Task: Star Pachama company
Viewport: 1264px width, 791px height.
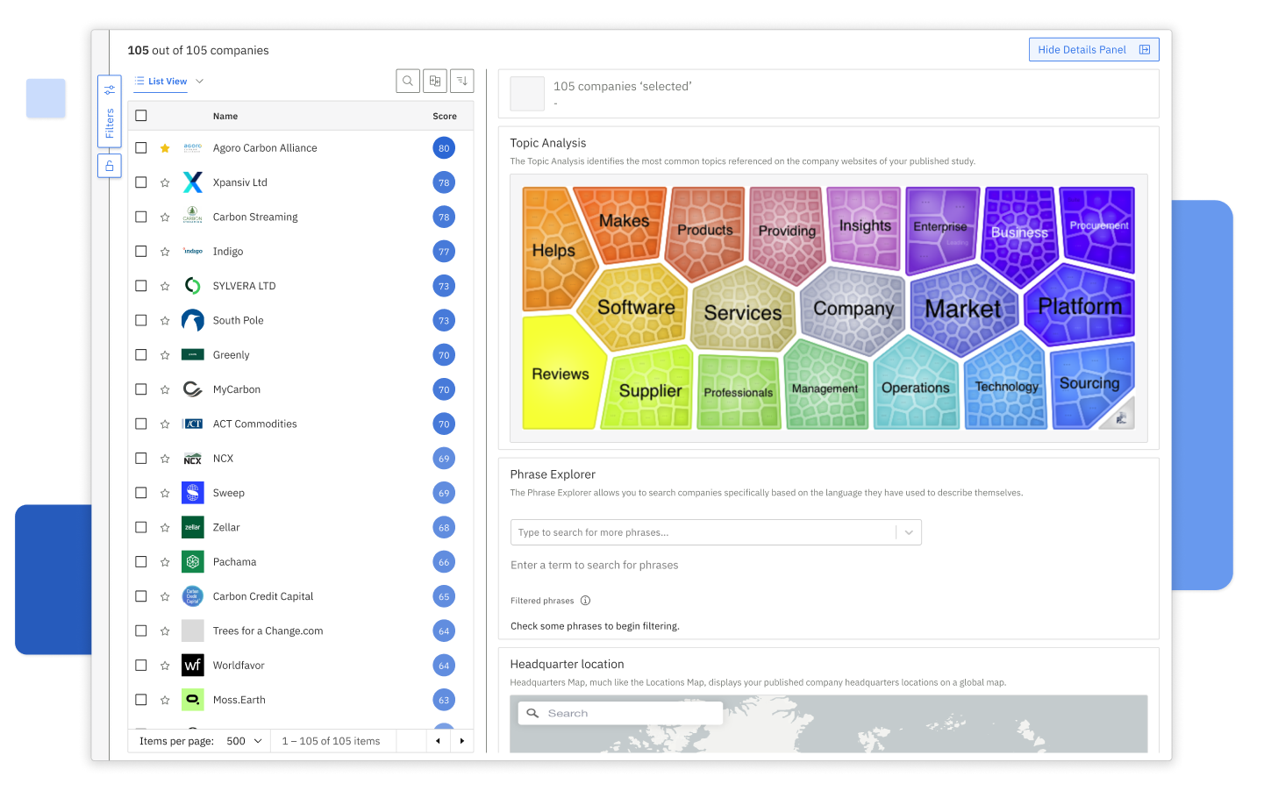Action: point(165,562)
